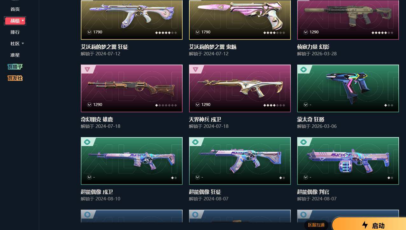Screen dimensions: 406x230
Task: Click the level diamonds on 艾沃莉的梦之翼 鬼魅 card
Action: point(274,32)
